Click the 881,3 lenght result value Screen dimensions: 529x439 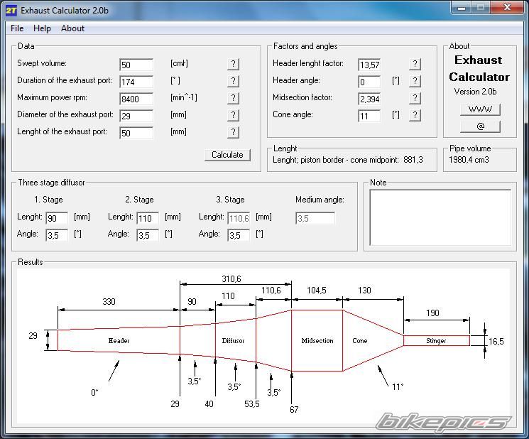click(413, 160)
